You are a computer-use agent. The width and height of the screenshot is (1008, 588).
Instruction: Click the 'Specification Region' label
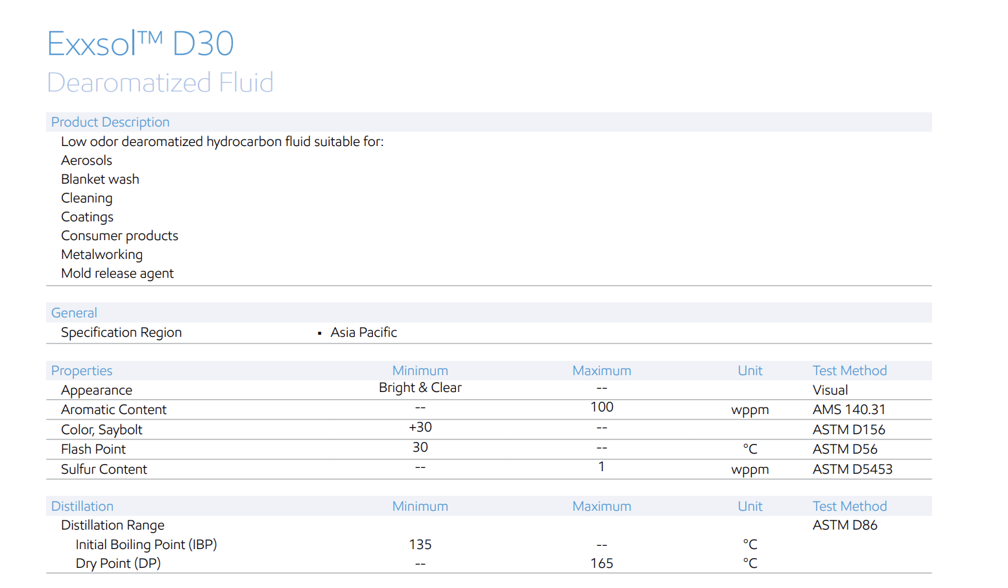(121, 332)
